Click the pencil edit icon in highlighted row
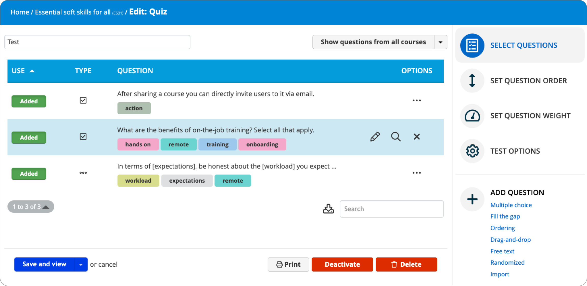This screenshot has width=587, height=286. [375, 137]
